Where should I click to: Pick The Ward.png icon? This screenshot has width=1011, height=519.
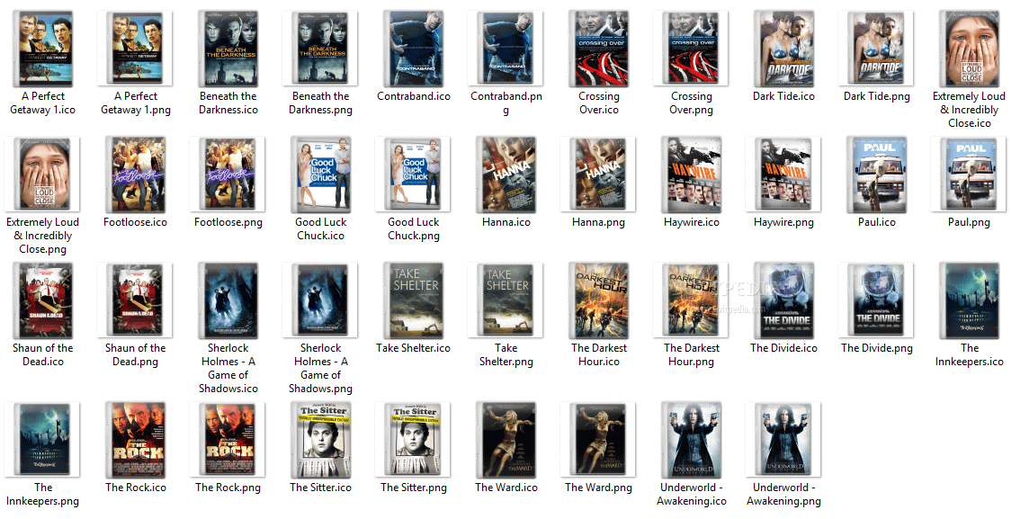pos(599,440)
